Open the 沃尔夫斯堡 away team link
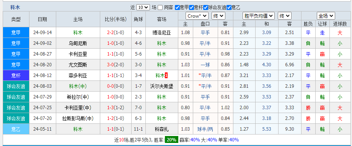 (161, 86)
